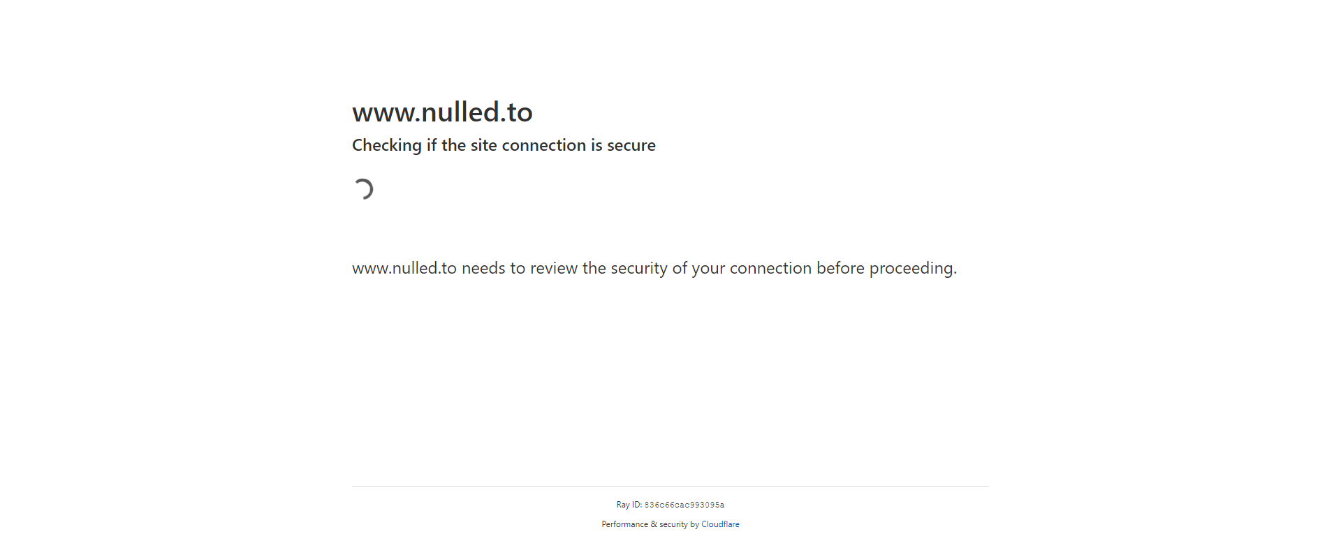Viewport: 1341px width, 541px height.
Task: Click 'Checking' in the bold subheading
Action: (x=387, y=145)
